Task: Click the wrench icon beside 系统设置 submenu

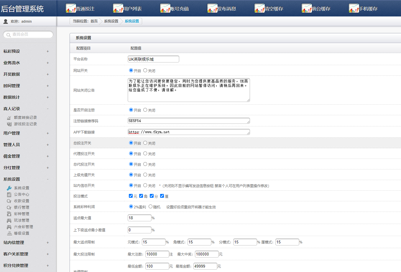Action: click(x=9, y=188)
